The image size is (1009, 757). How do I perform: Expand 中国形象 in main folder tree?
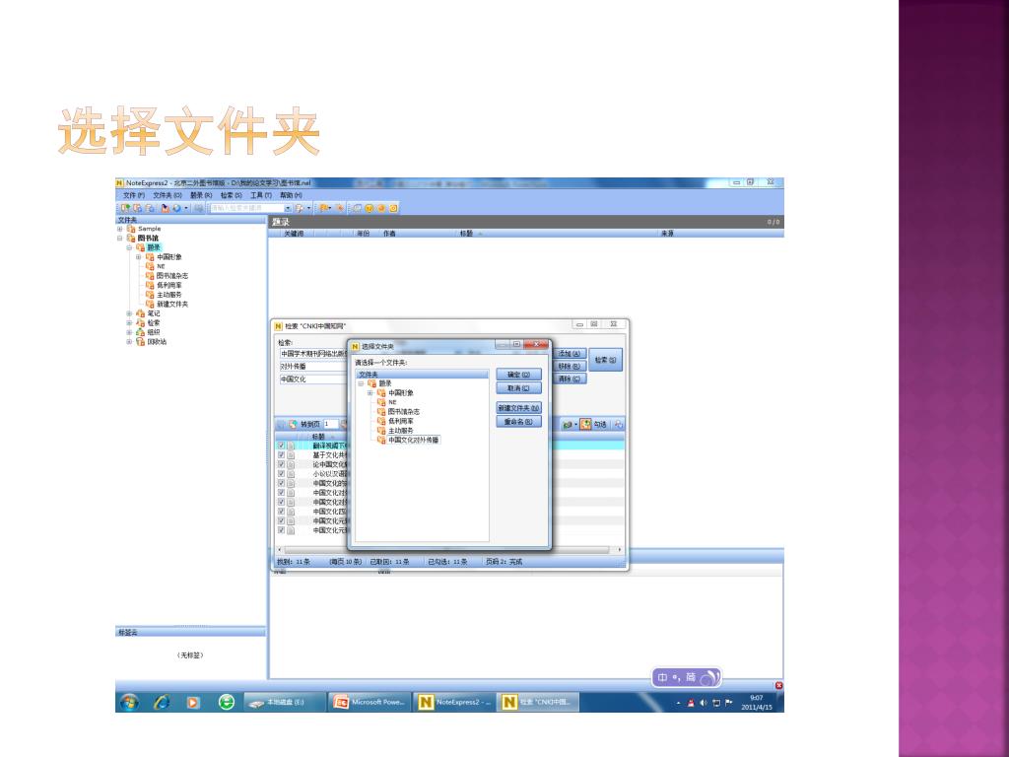coord(138,257)
